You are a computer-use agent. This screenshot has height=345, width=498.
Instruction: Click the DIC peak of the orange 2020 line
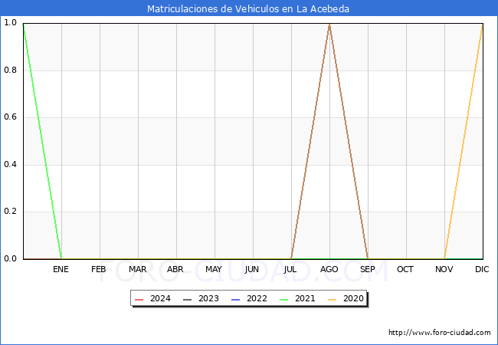482,25
